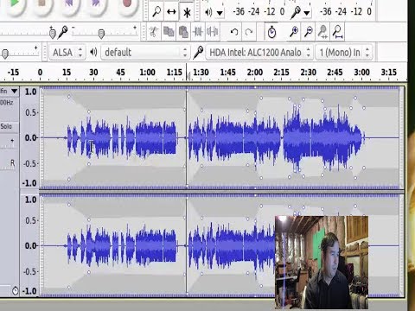The width and height of the screenshot is (415, 311).
Task: Select the Time Shift tool
Action: click(x=171, y=12)
